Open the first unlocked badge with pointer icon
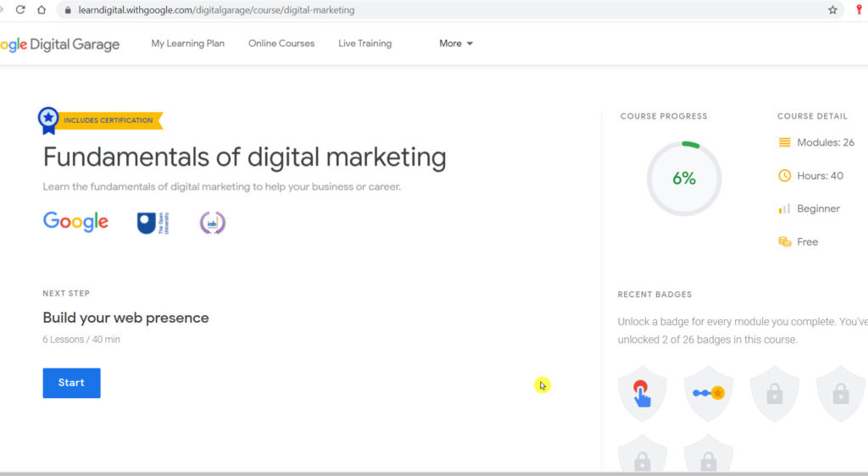The height and width of the screenshot is (476, 868). 643,393
